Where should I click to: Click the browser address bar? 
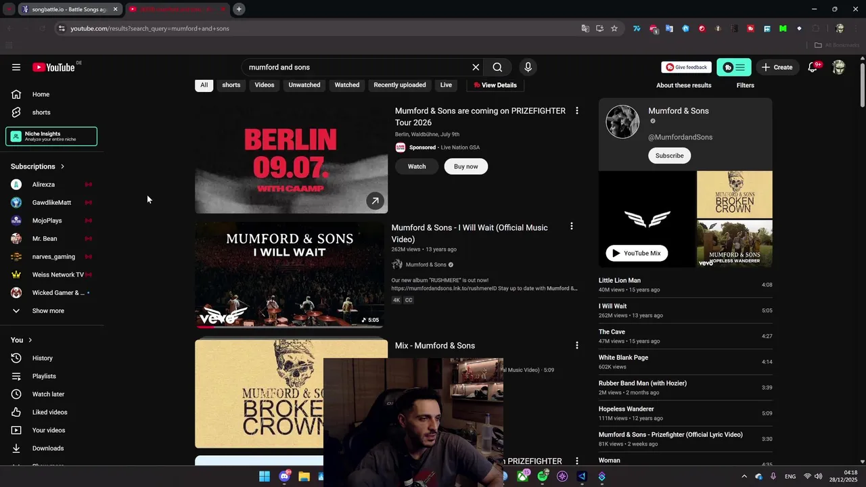point(318,28)
